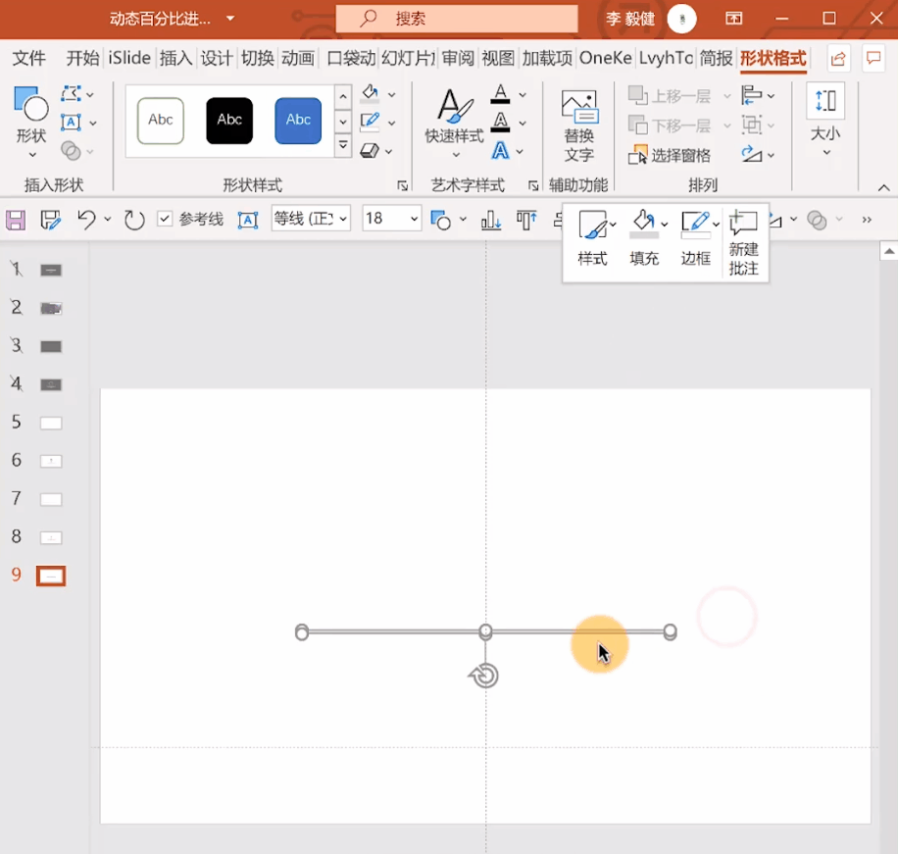Image resolution: width=898 pixels, height=854 pixels.
Task: Click Alt Text (替换文字) button
Action: 579,126
